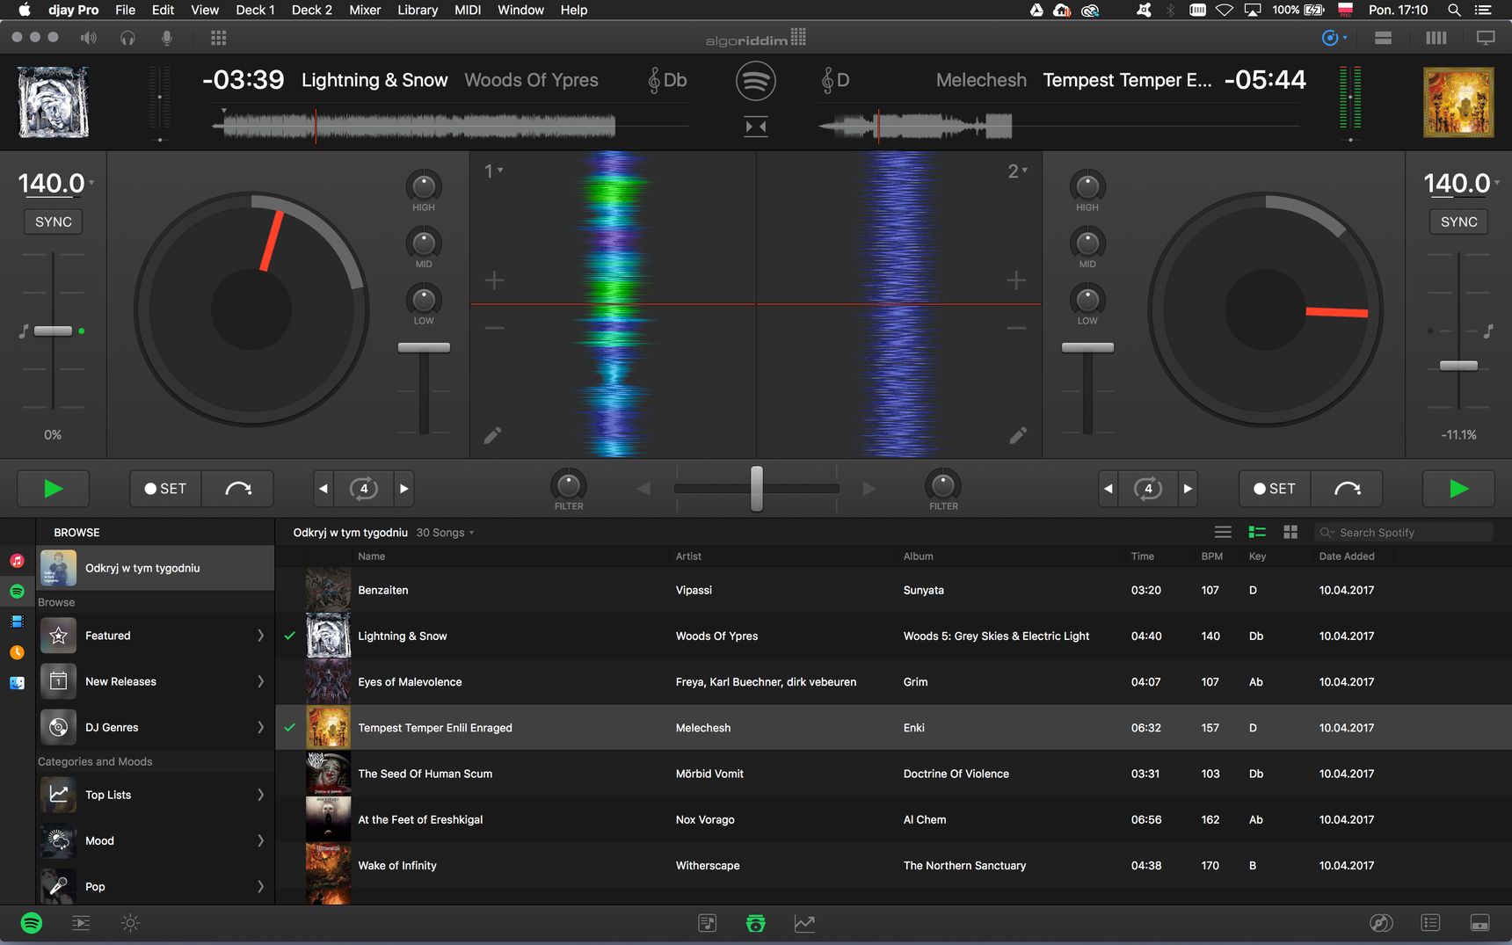Click deck 2 volume fader handle
1512x945 pixels.
pyautogui.click(x=1087, y=347)
